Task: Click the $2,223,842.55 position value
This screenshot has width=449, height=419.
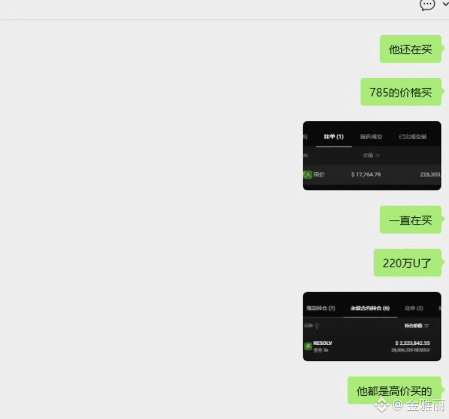Action: pyautogui.click(x=413, y=343)
